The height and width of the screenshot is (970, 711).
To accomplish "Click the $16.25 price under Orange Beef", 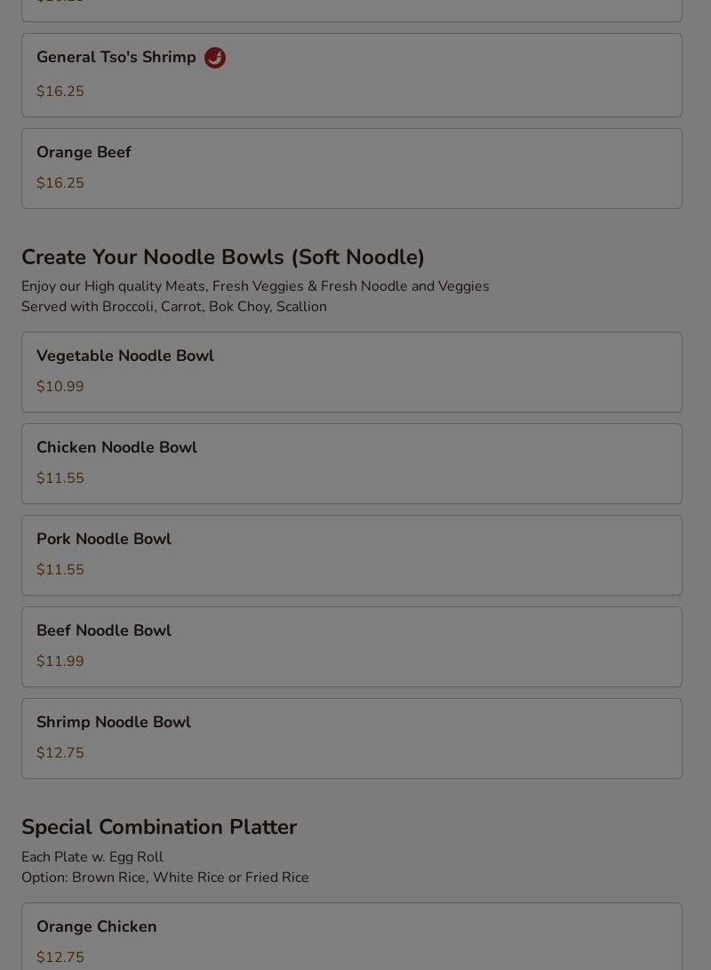I will pos(60,182).
